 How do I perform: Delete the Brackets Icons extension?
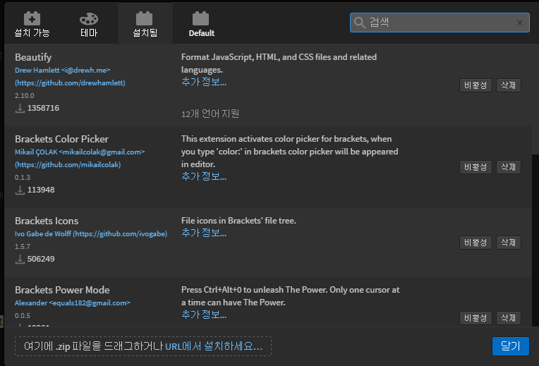tap(509, 243)
